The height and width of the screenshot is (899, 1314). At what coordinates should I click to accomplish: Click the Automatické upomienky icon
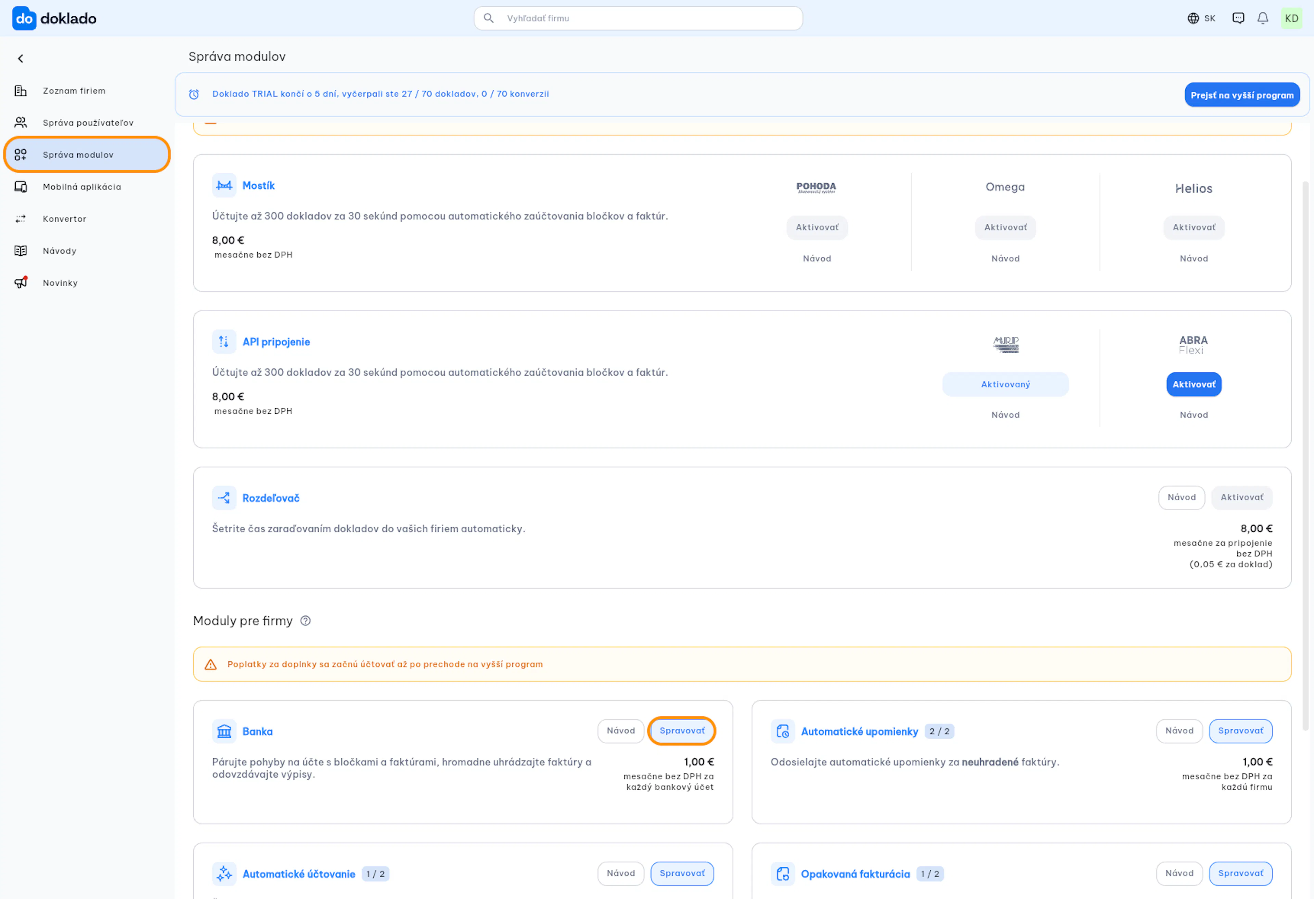point(783,732)
